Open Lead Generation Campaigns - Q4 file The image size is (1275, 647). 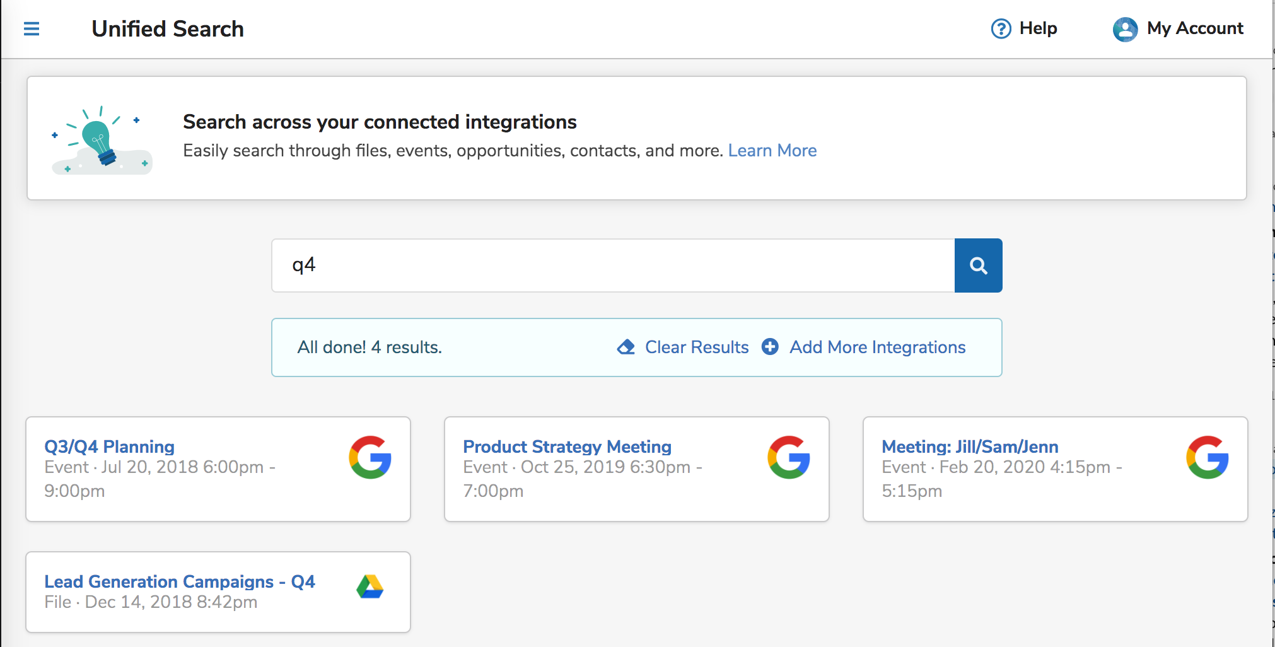[x=180, y=581]
